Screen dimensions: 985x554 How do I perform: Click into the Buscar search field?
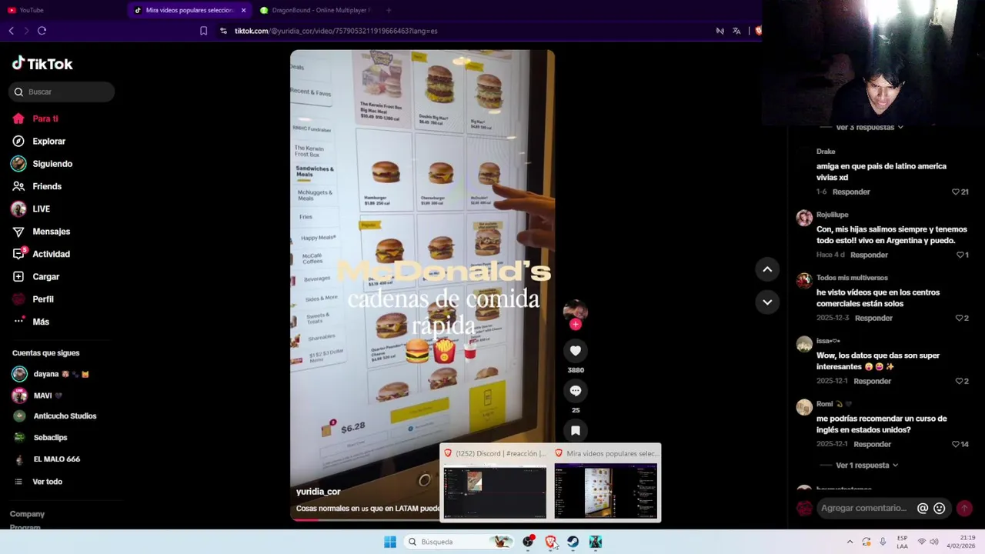[x=62, y=92]
